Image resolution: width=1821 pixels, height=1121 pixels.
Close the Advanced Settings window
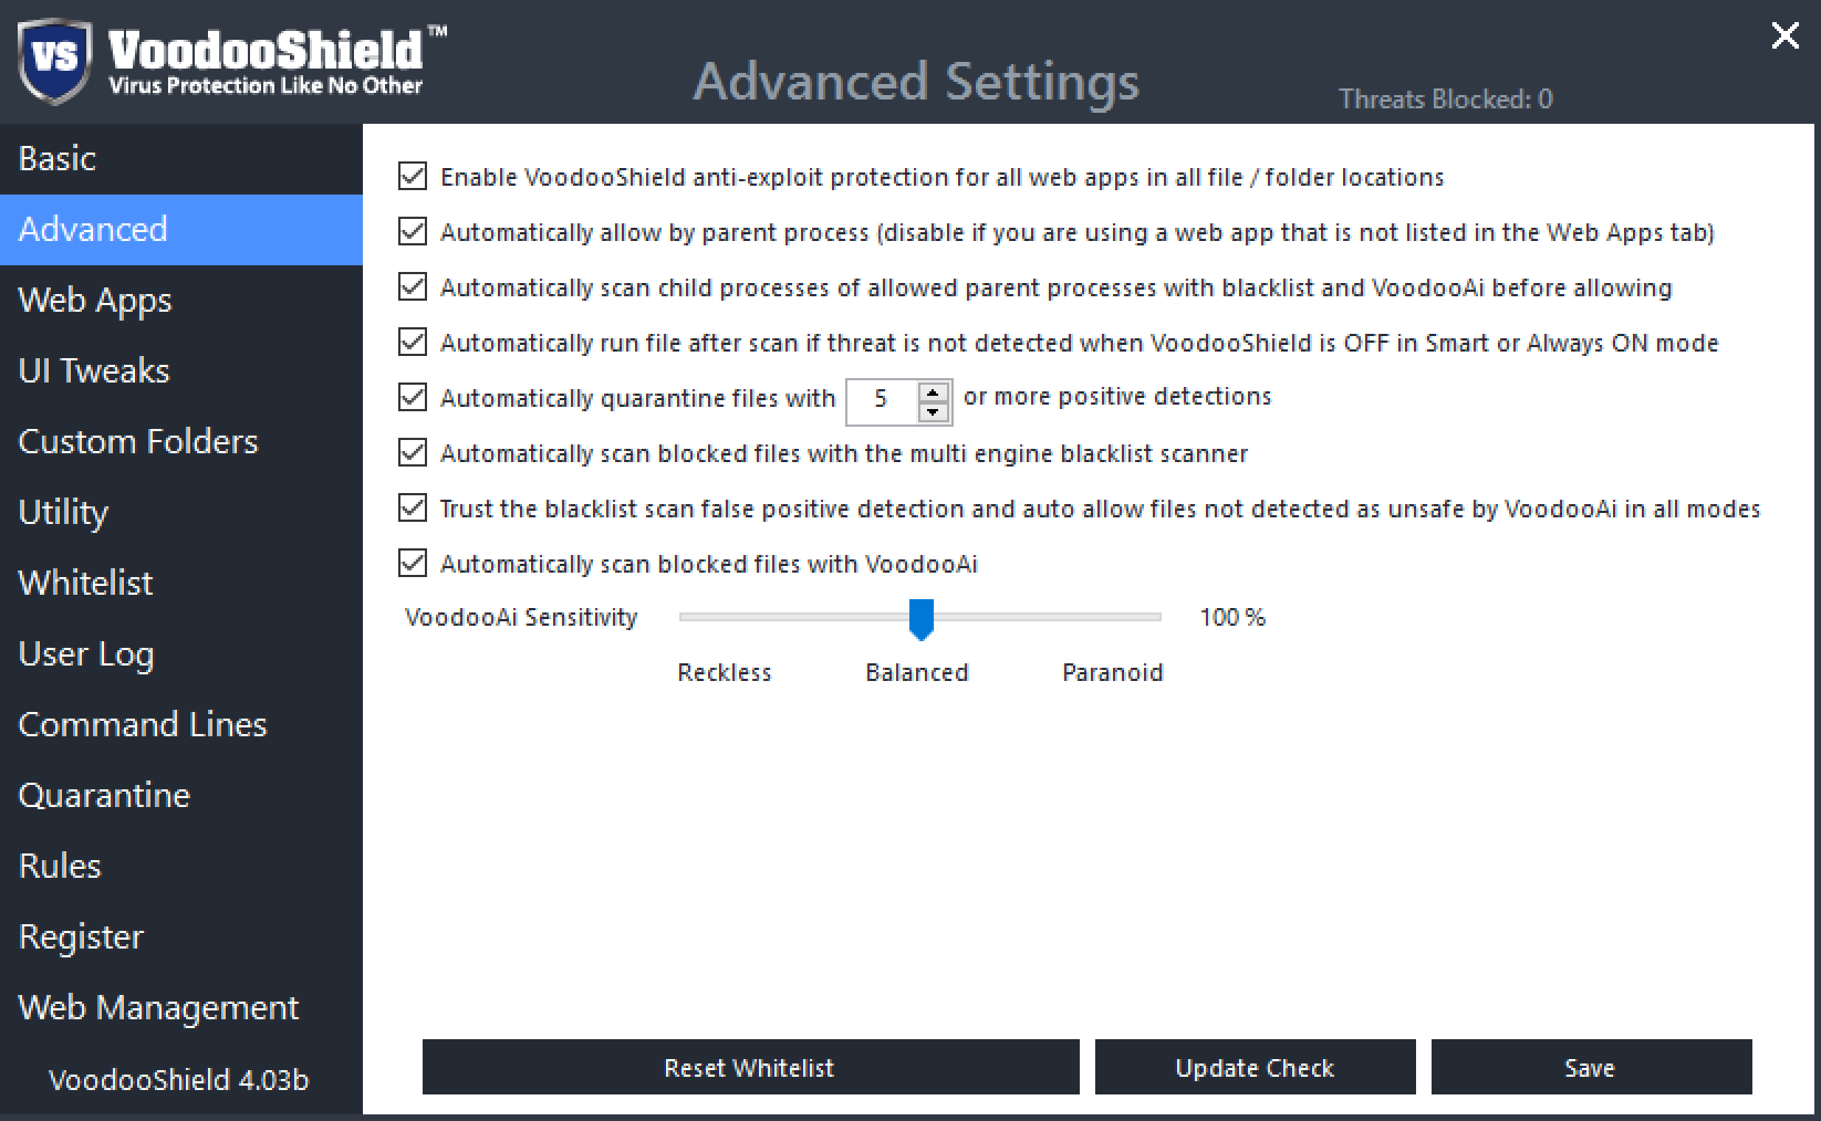1785,35
